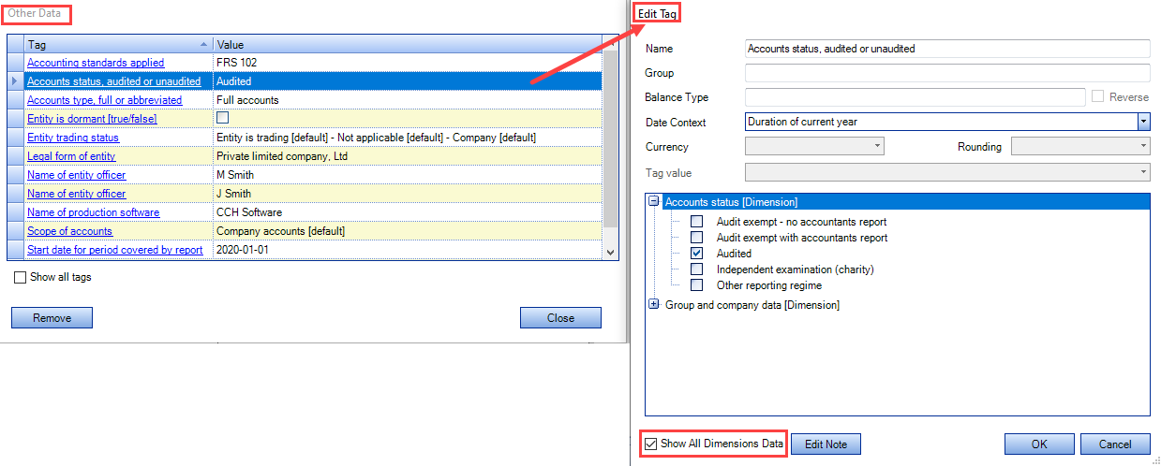This screenshot has height=466, width=1161.
Task: Click the selected row indicator arrow
Action: click(15, 81)
